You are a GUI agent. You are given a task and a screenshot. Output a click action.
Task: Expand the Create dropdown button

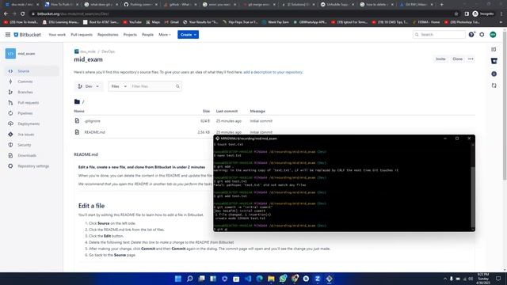pos(189,35)
